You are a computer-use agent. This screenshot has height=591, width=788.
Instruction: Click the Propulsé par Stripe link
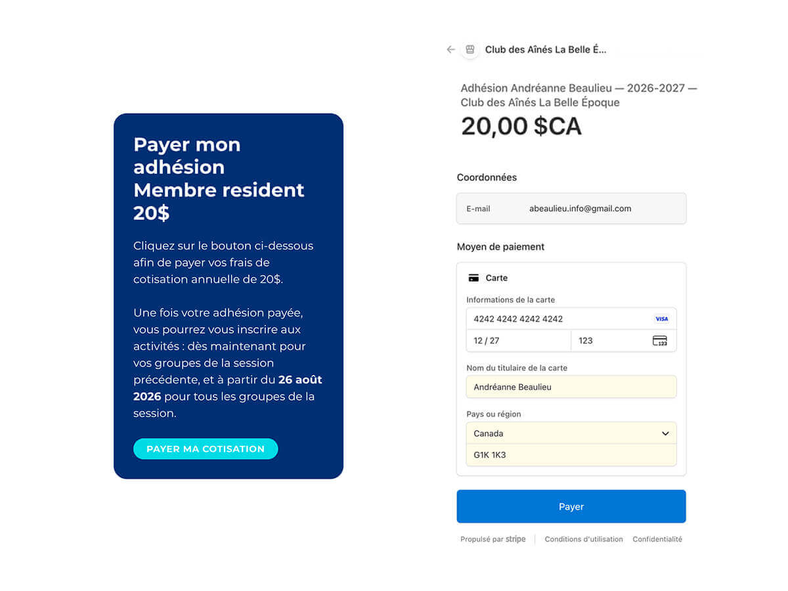tap(493, 539)
